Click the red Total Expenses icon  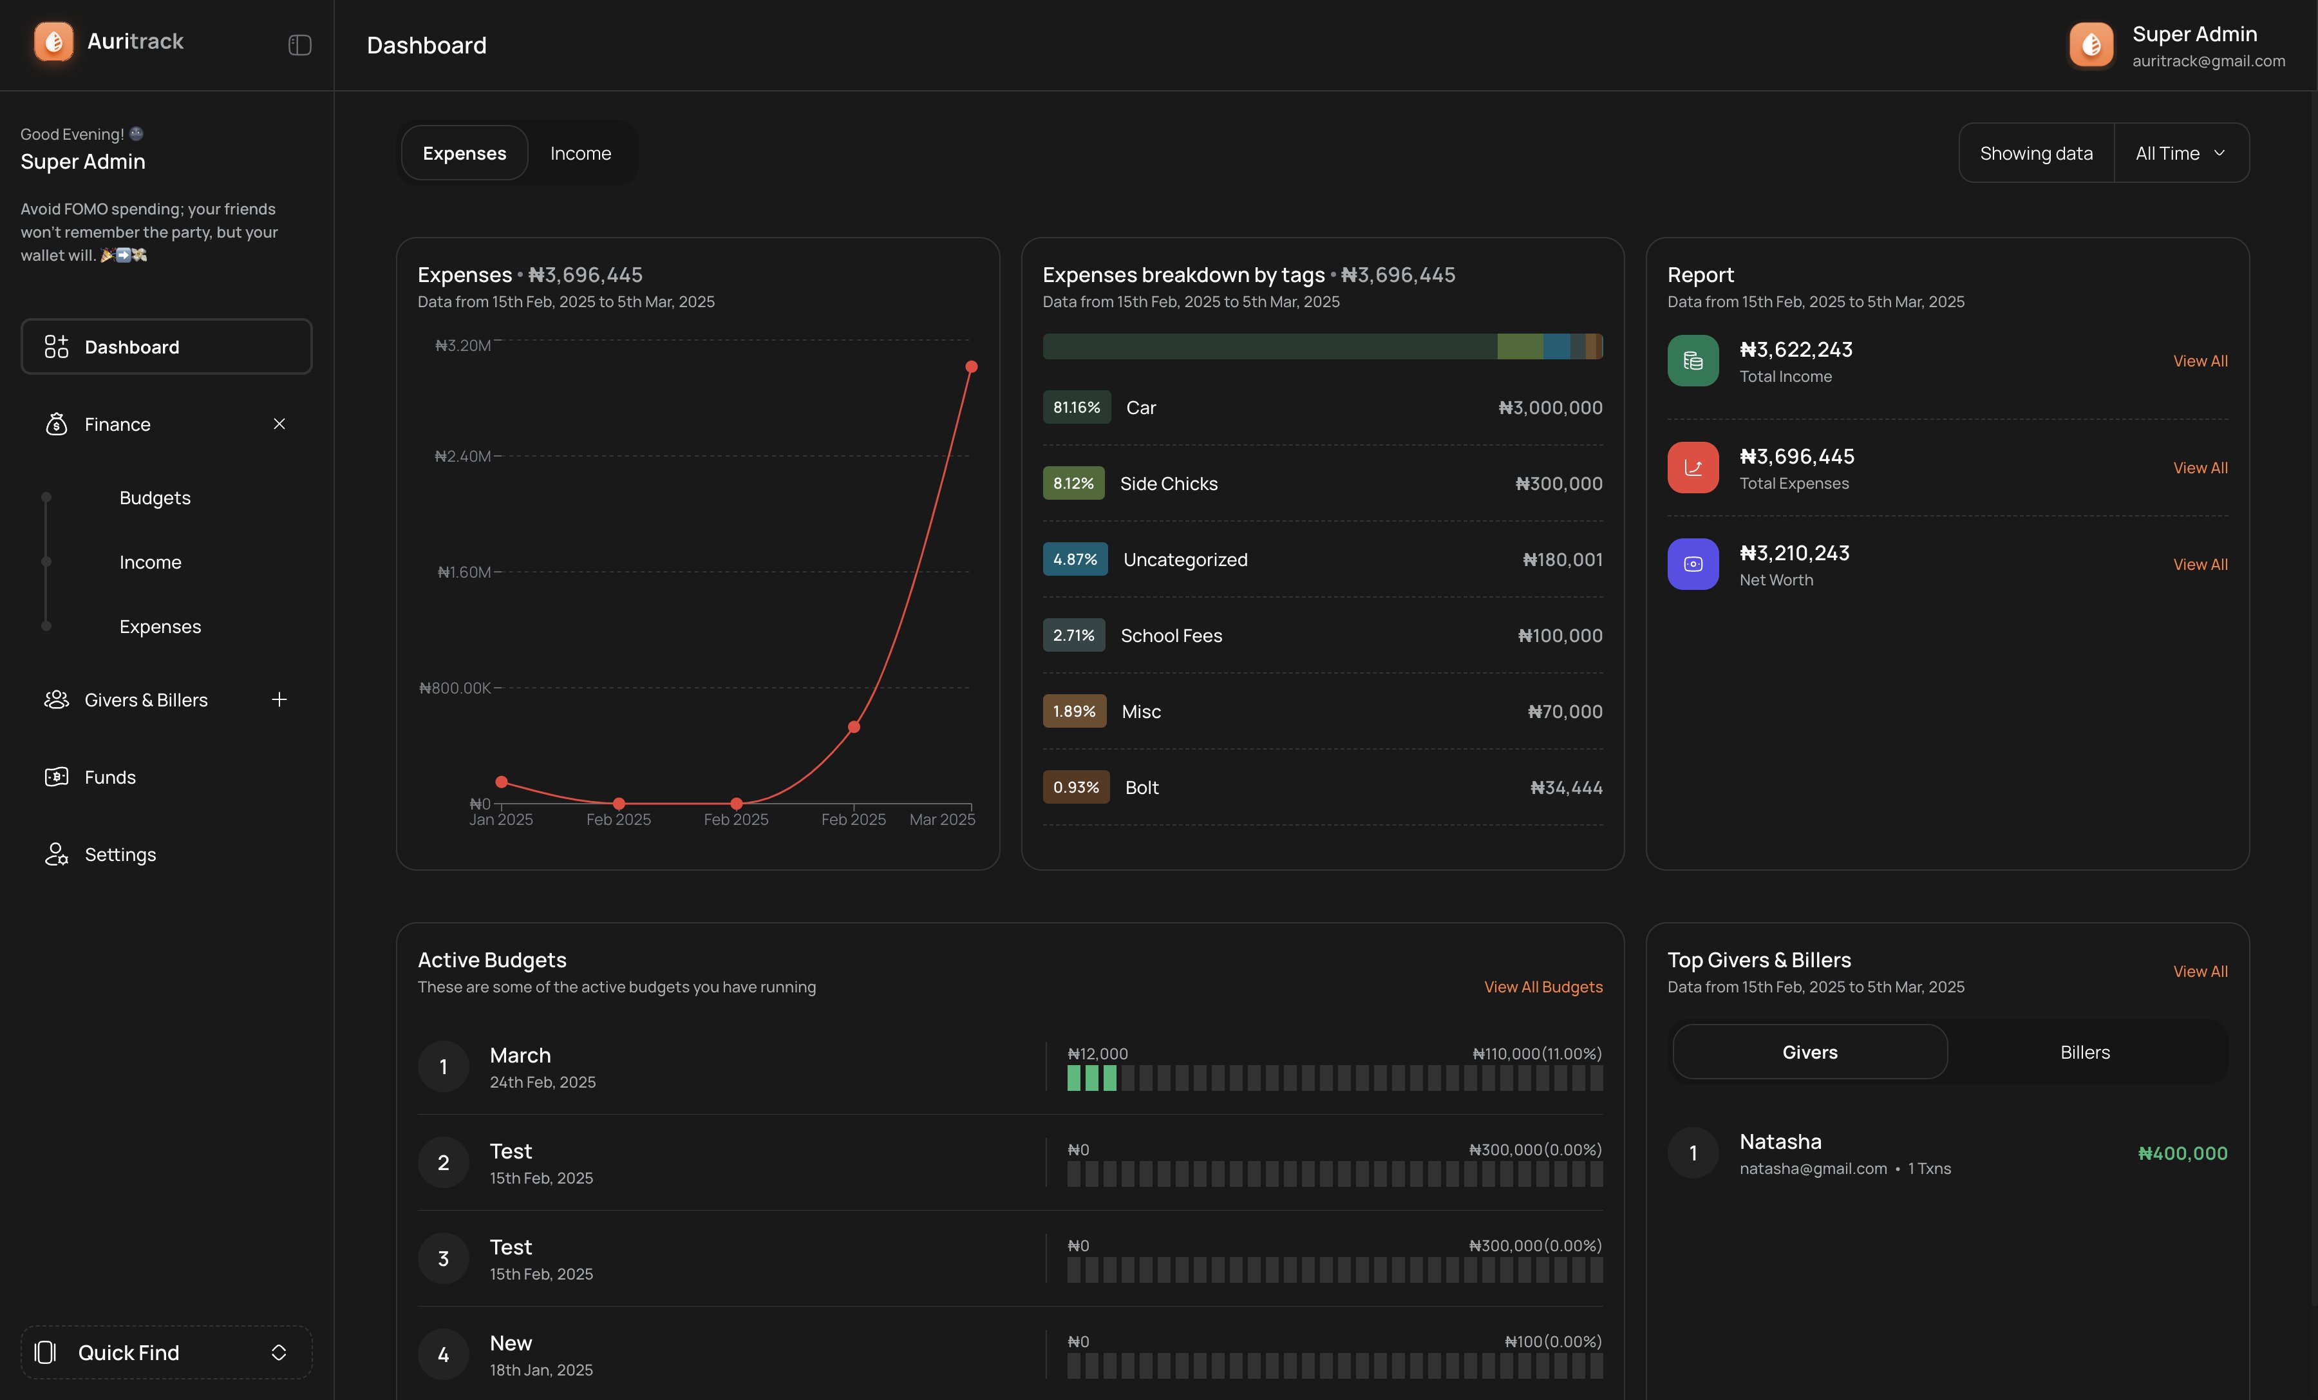[x=1692, y=468]
